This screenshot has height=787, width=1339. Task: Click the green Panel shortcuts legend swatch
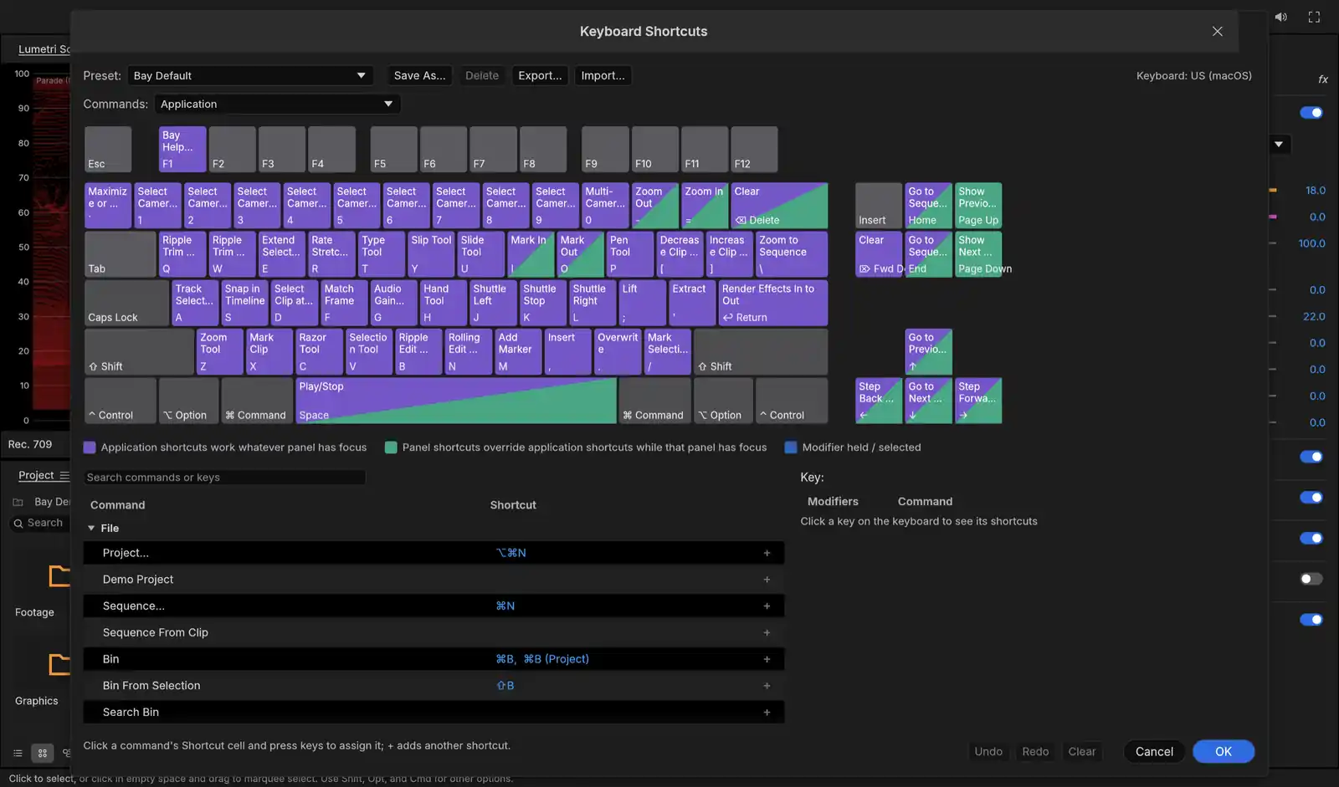click(391, 447)
